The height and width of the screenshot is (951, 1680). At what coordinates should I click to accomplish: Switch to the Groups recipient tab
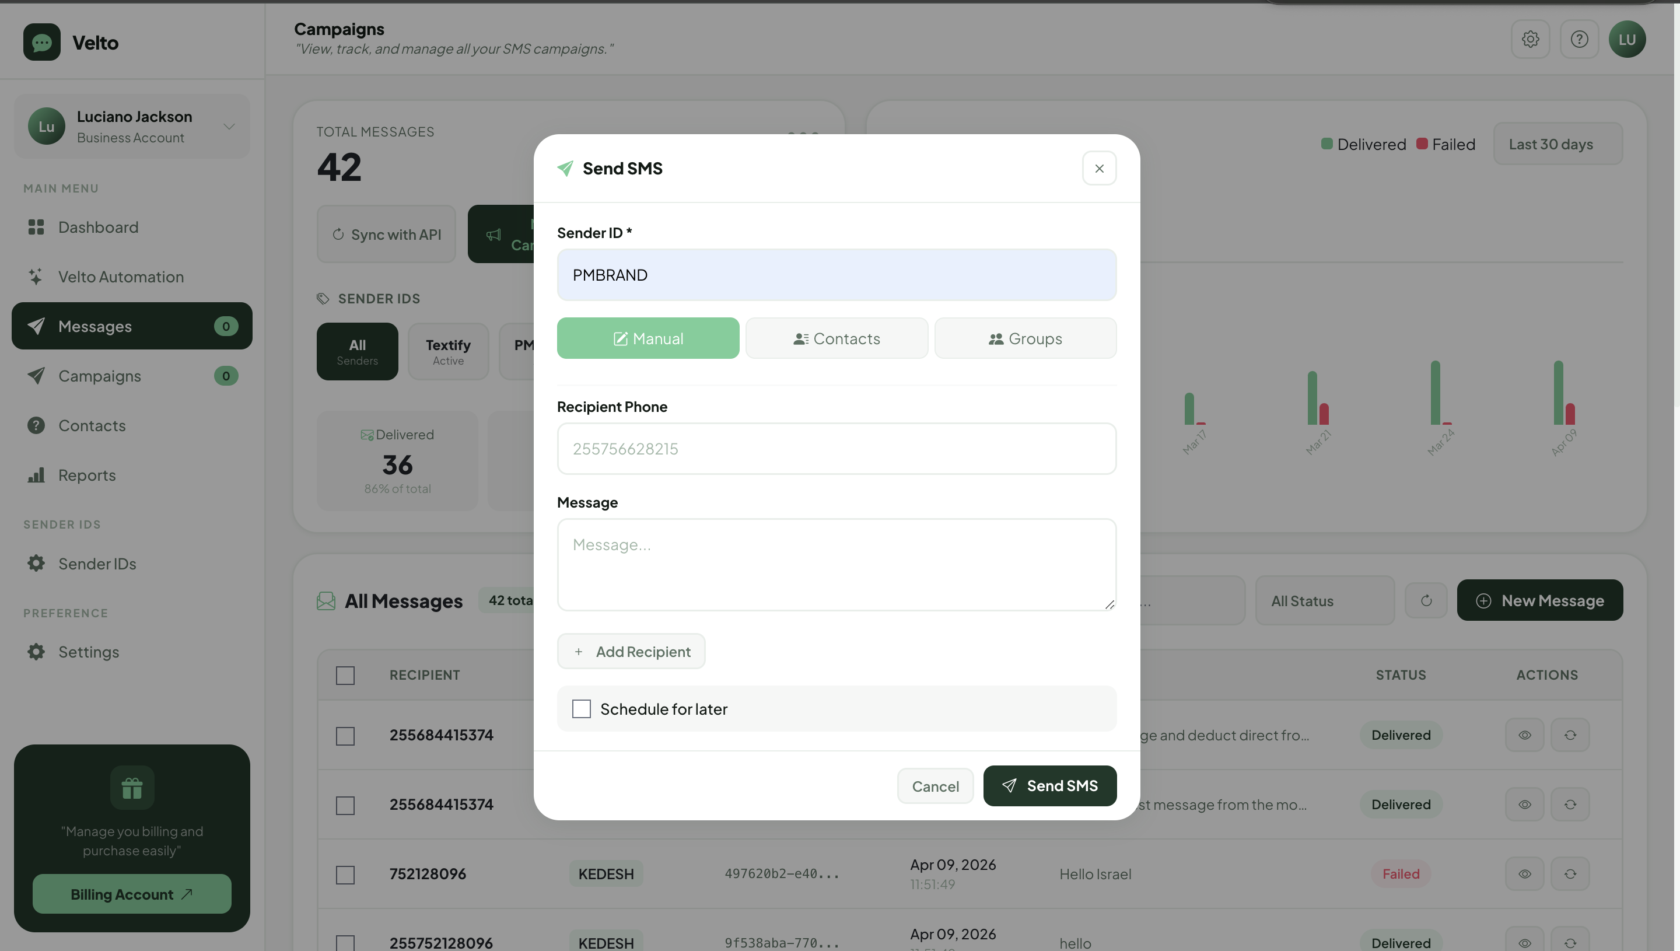tap(1025, 338)
